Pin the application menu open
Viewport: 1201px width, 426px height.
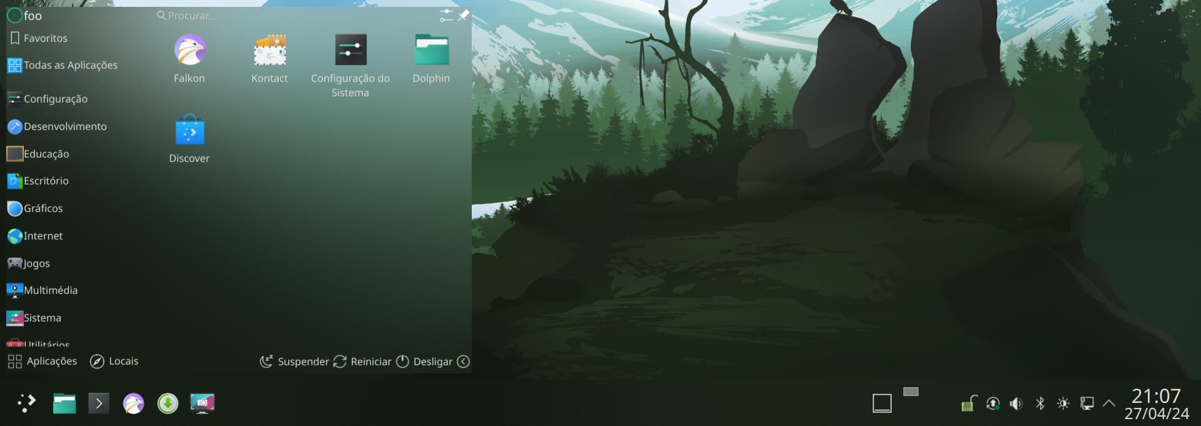point(464,16)
